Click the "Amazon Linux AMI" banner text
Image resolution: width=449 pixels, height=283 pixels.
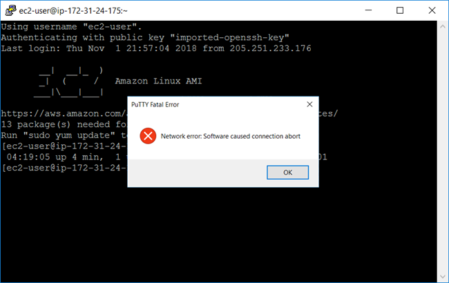158,81
